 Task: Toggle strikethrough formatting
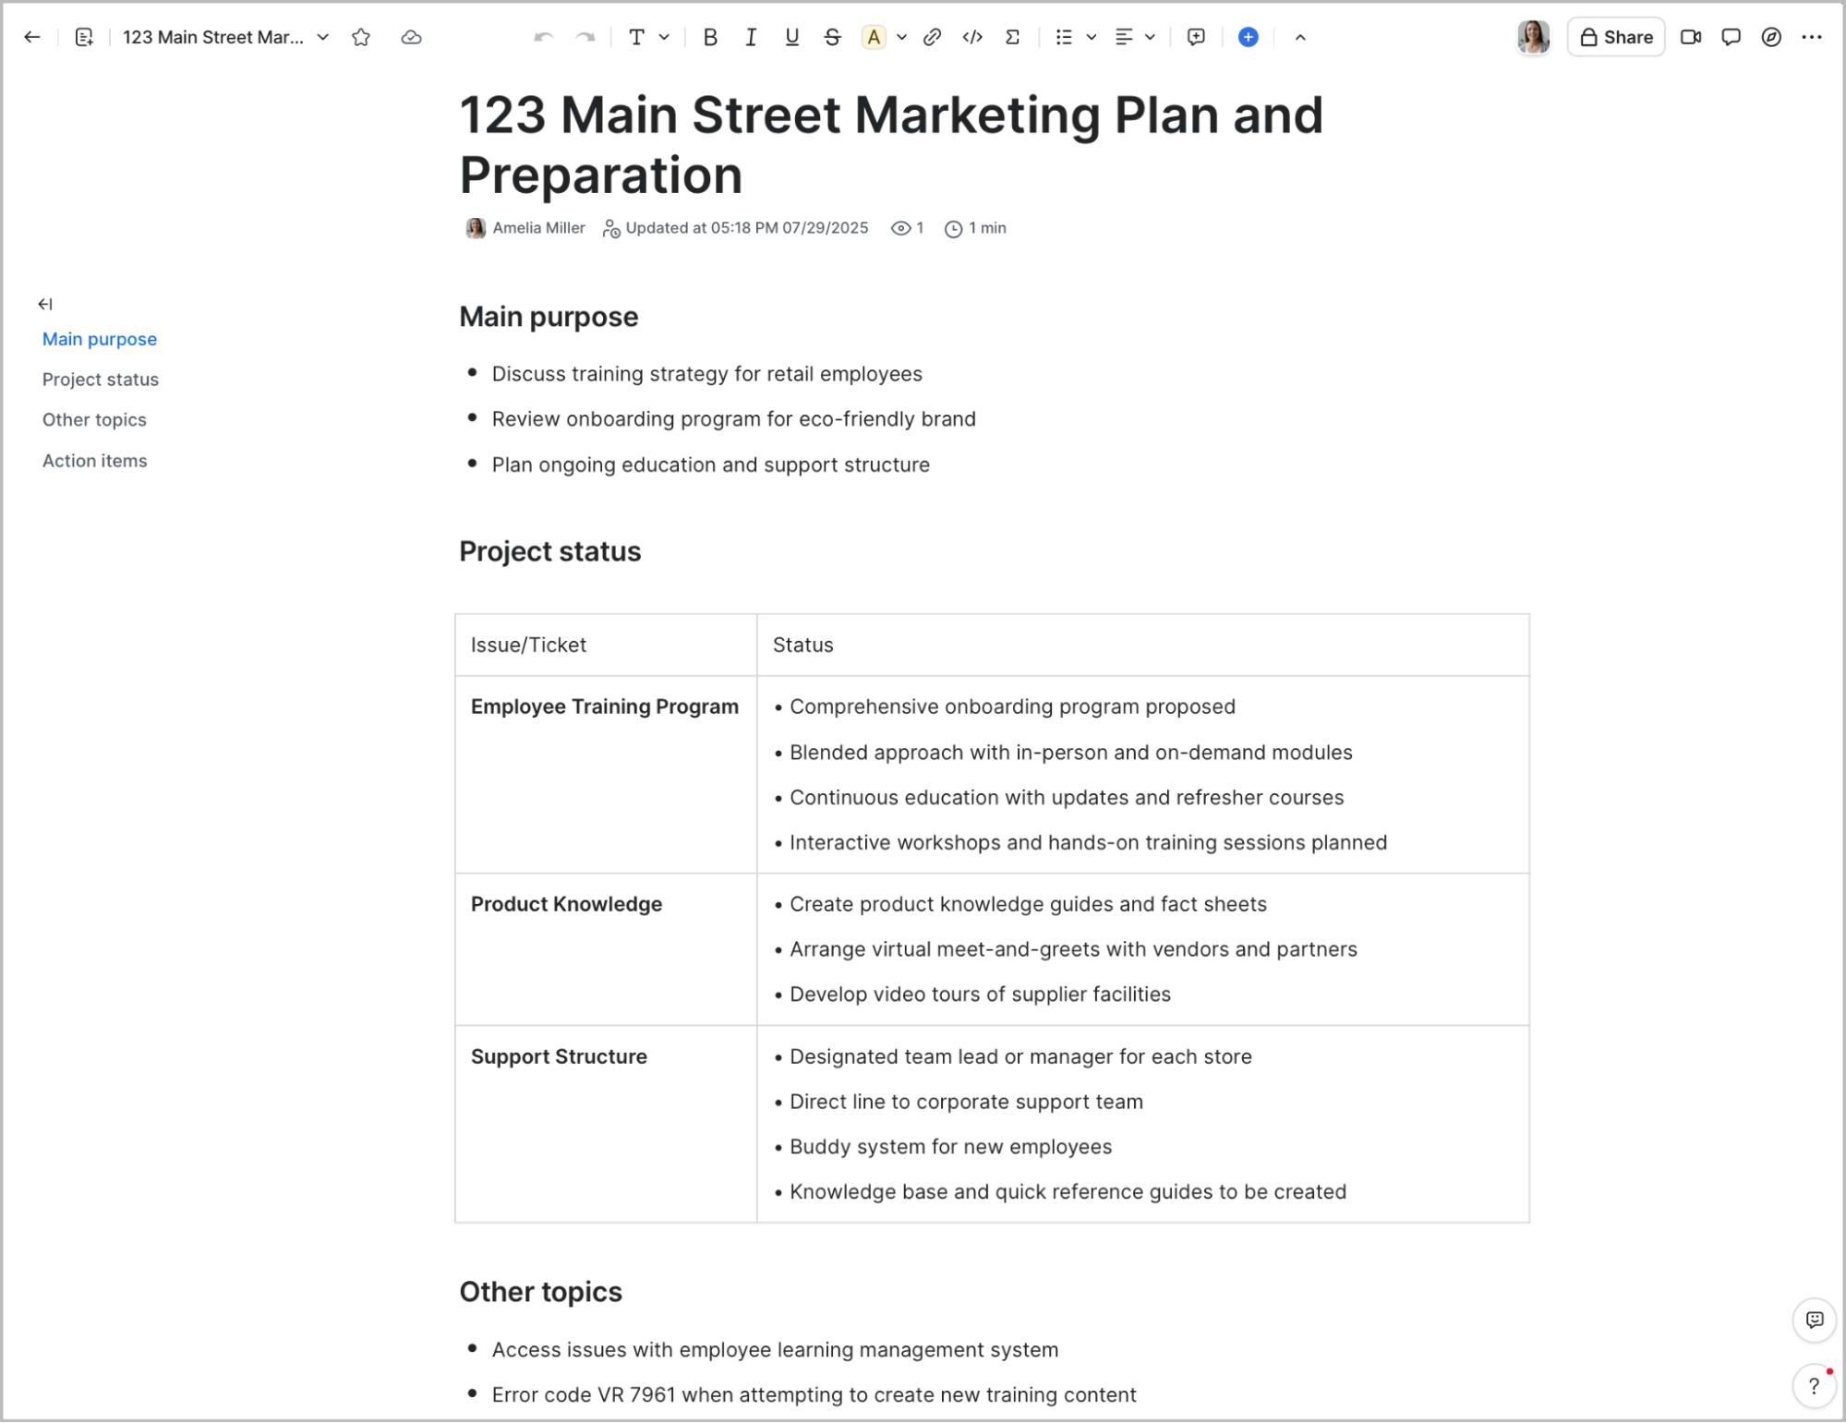[832, 37]
